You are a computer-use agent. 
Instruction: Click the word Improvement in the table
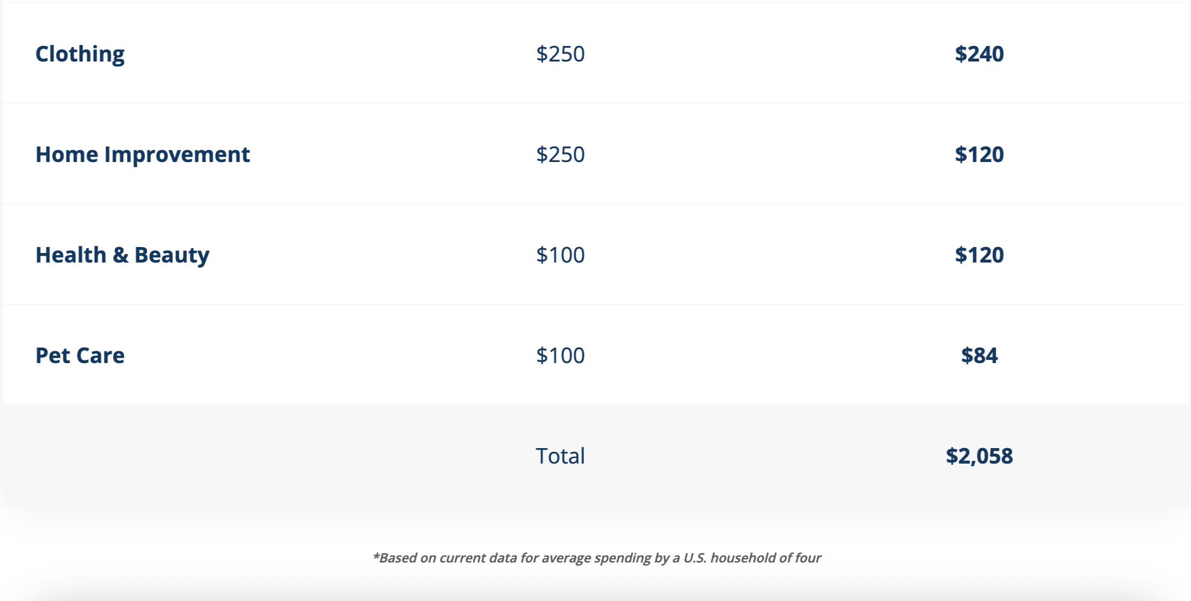pos(177,155)
